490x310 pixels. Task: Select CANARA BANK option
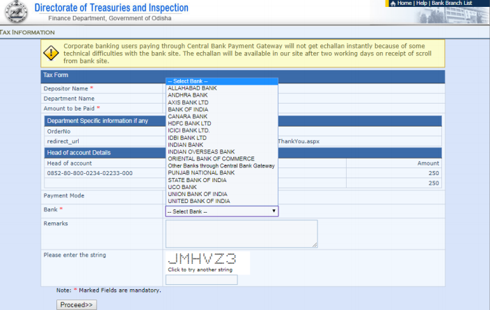click(221, 117)
